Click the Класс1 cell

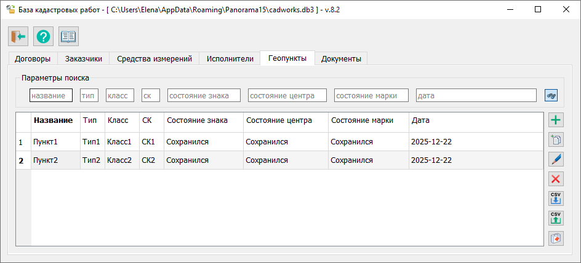click(x=122, y=142)
